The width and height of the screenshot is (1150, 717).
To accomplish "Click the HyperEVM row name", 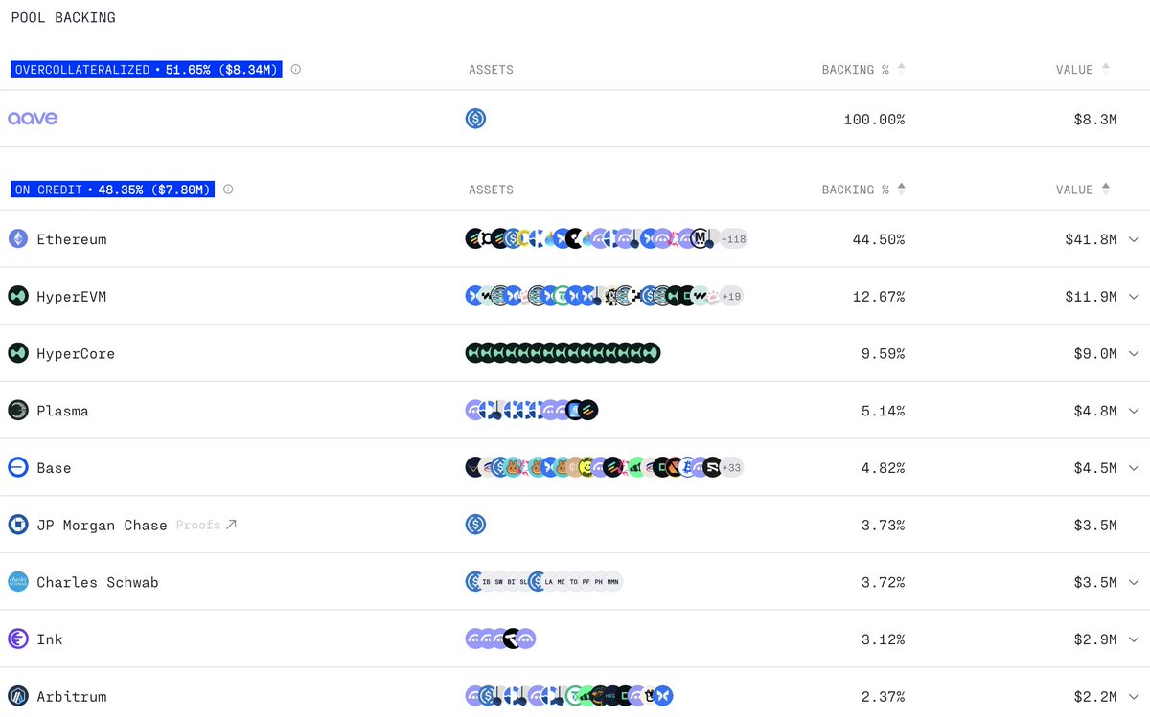I will (72, 297).
